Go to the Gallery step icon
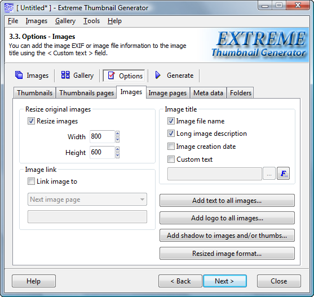 point(65,75)
